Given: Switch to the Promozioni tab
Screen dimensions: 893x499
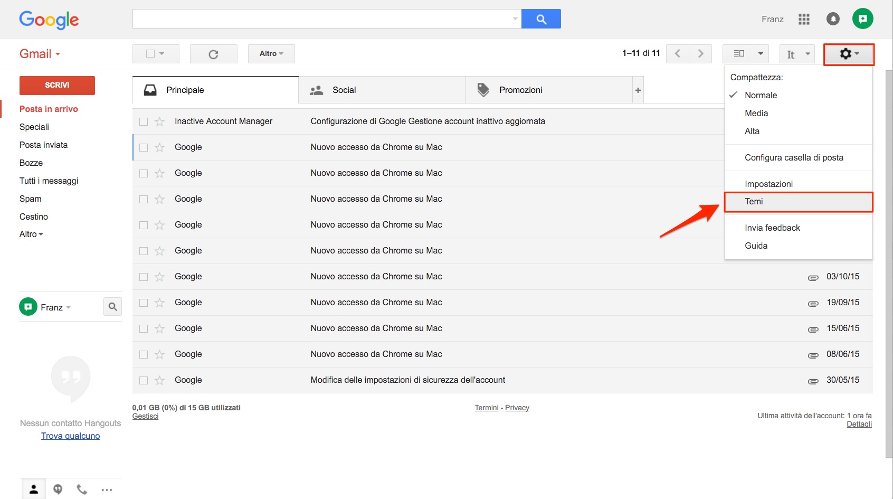Looking at the screenshot, I should [x=549, y=90].
